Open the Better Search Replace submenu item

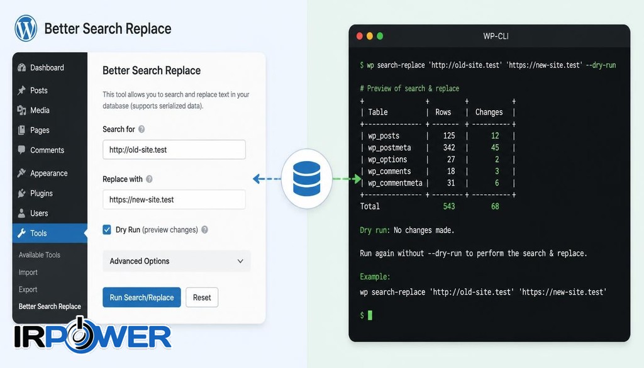[50, 306]
